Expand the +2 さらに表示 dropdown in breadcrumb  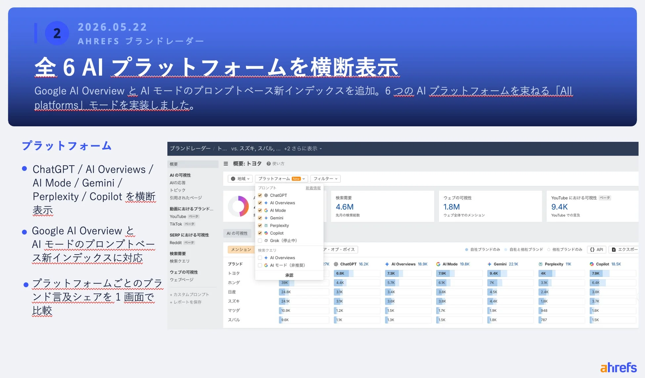point(303,148)
